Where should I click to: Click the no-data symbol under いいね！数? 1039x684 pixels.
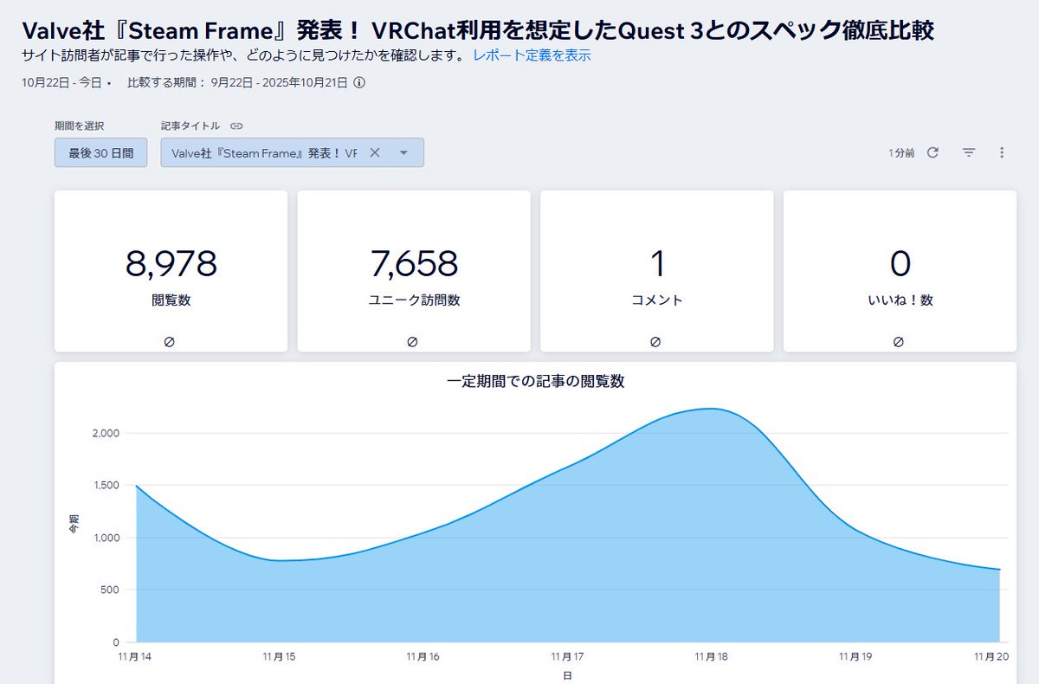click(x=899, y=342)
